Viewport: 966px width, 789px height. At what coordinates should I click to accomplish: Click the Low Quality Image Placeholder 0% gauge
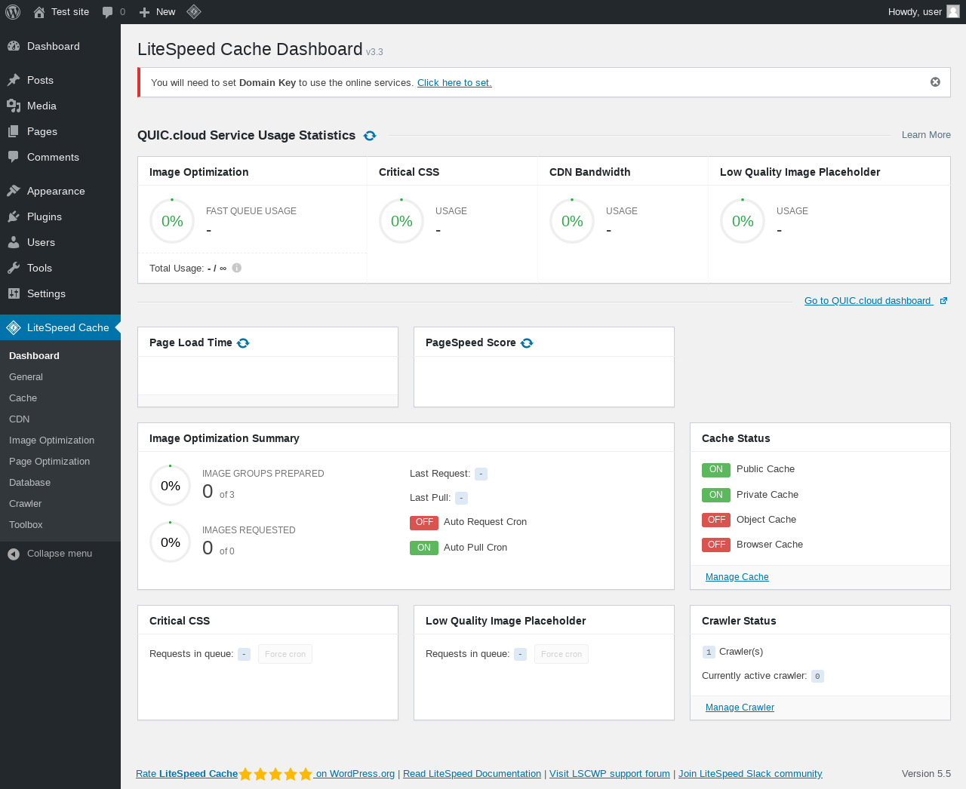(743, 221)
